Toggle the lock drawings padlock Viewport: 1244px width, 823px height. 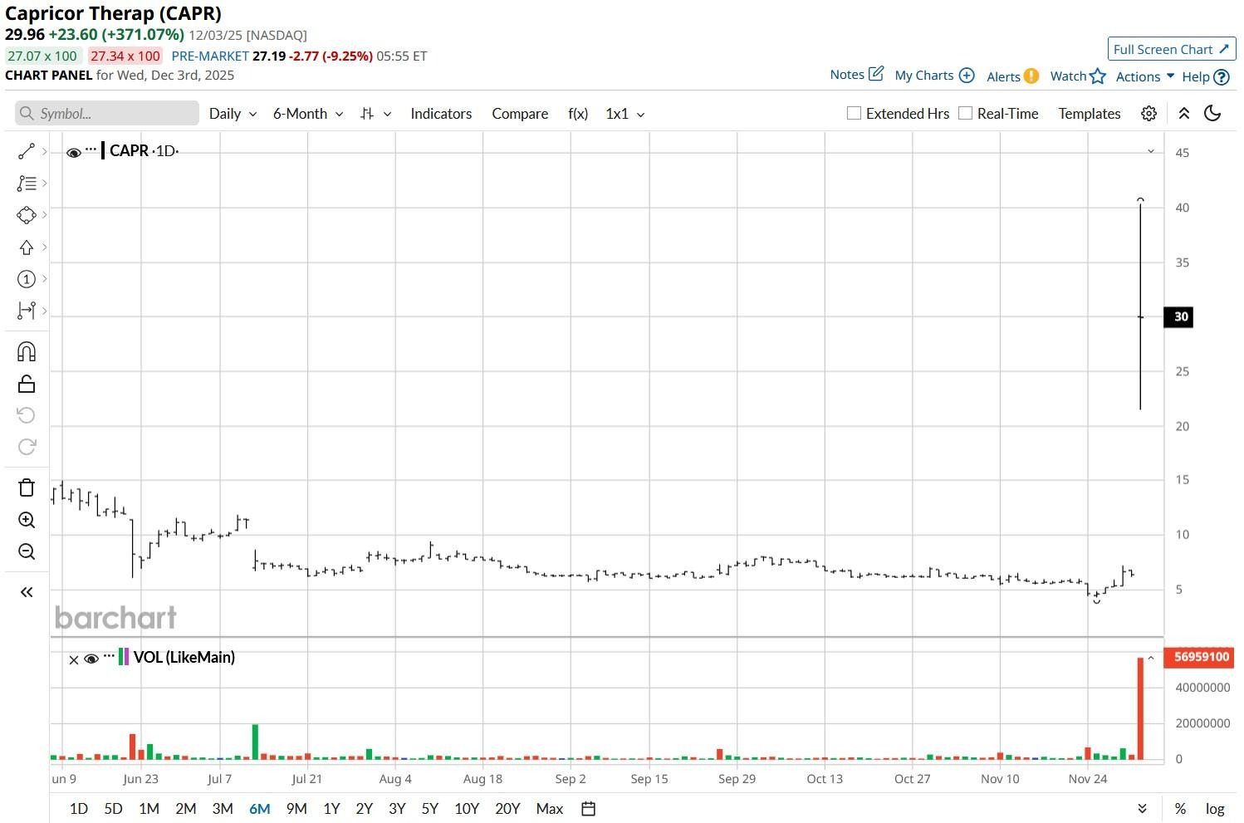coord(27,384)
